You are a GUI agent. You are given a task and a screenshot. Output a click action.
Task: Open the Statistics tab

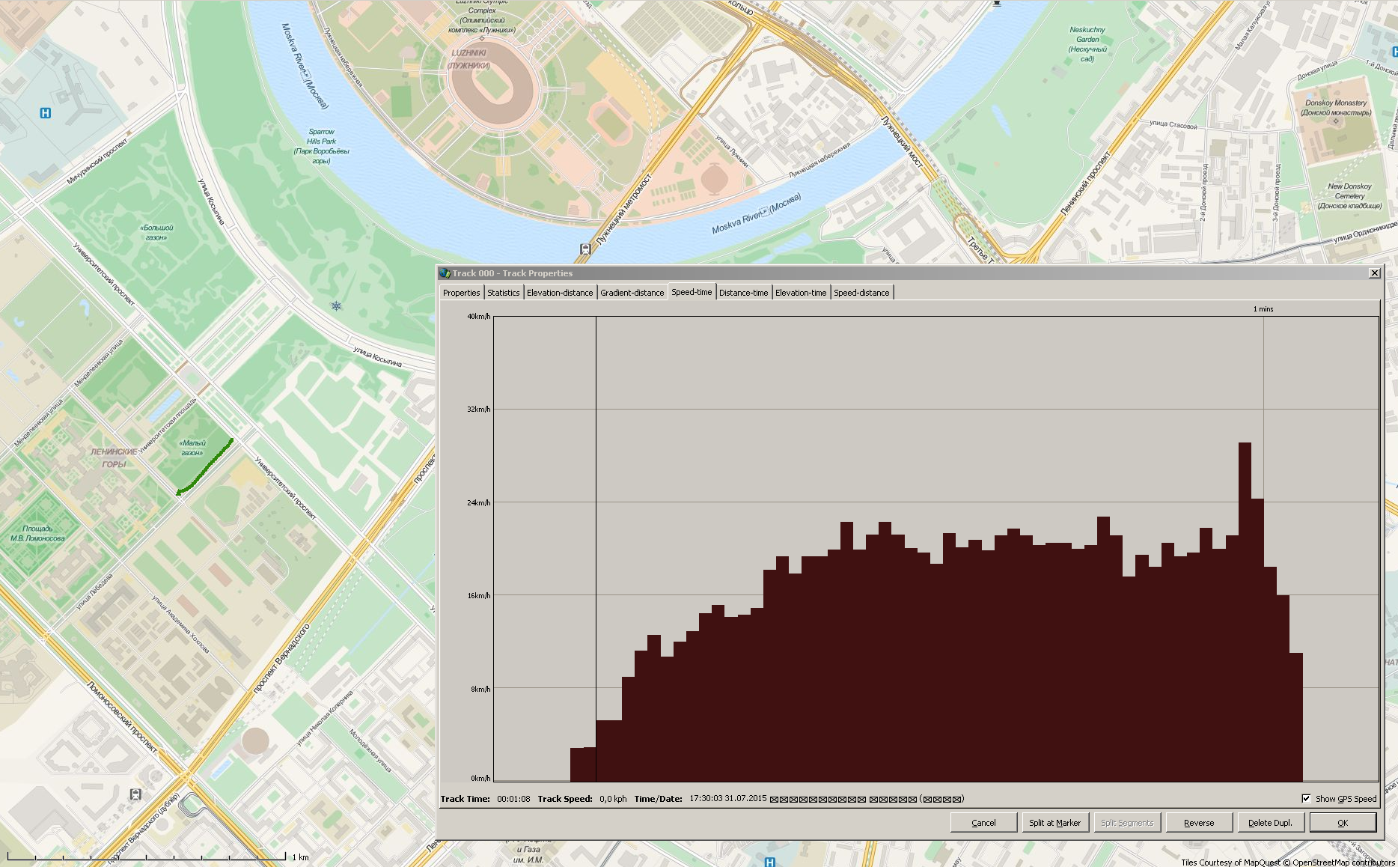[503, 293]
